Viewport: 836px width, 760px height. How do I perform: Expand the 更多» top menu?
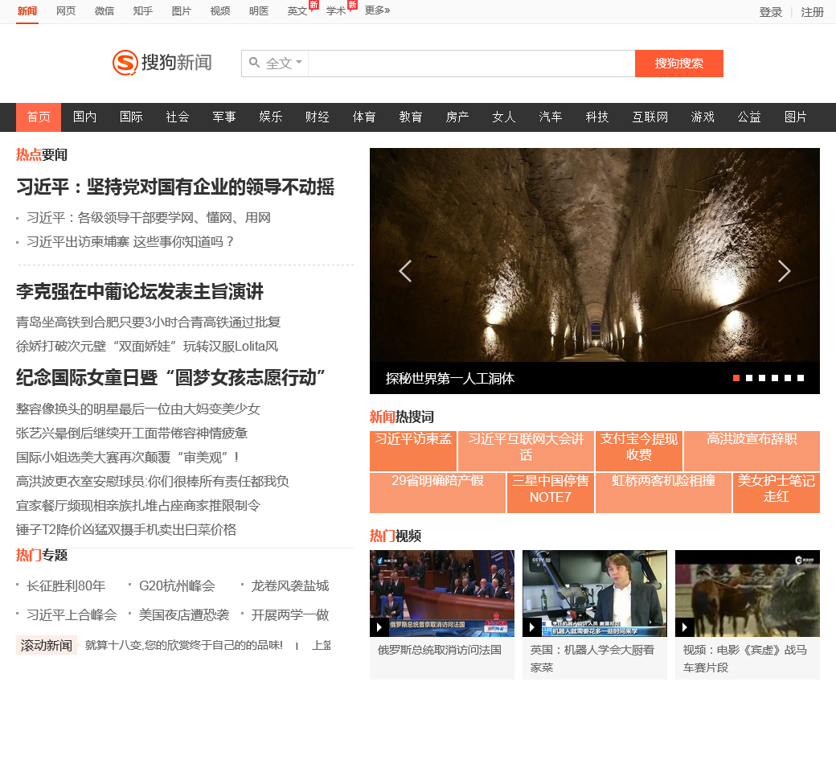coord(378,10)
